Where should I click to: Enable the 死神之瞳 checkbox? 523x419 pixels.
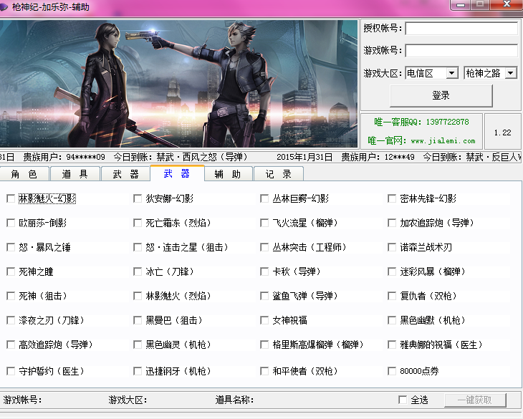(x=11, y=271)
